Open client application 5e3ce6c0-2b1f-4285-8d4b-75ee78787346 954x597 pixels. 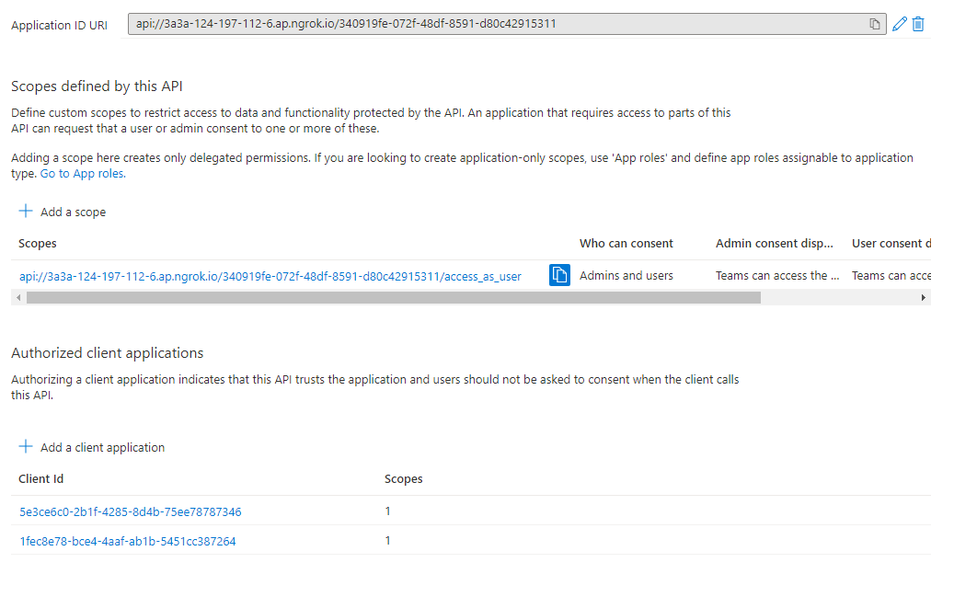pos(129,511)
